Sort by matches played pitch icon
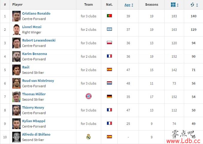The height and width of the screenshot is (144, 203). [x=173, y=5]
